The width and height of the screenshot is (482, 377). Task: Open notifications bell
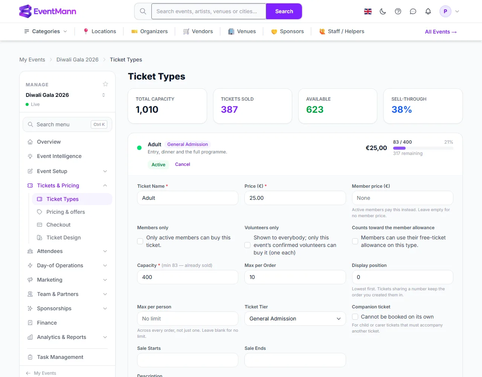428,11
